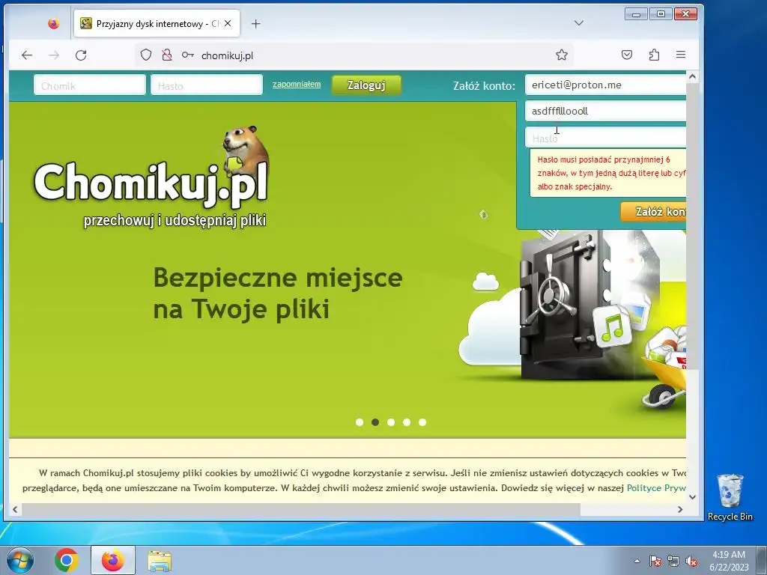Click the asdfffllloooll username field
Image resolution: width=767 pixels, height=575 pixels.
tap(605, 111)
